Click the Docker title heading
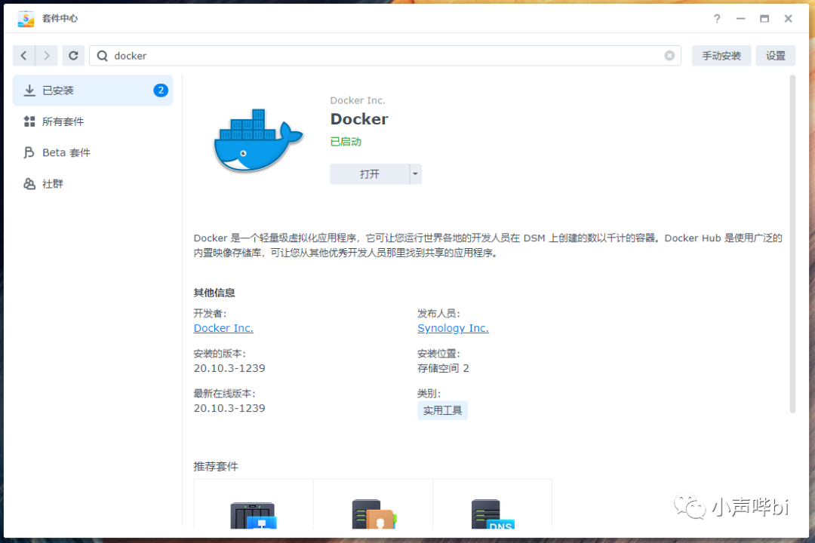 359,119
